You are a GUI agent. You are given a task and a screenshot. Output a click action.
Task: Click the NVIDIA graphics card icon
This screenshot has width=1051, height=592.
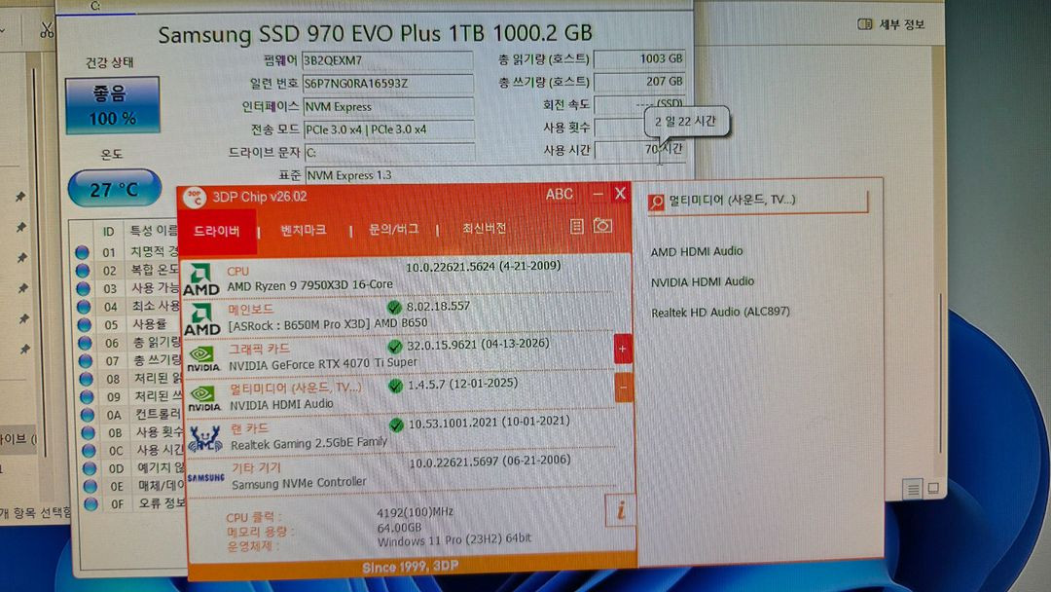(x=202, y=358)
